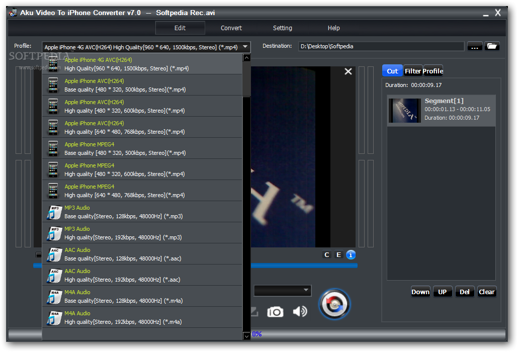
Task: Click MP3 Audio High quality 192kbps icon
Action: pos(54,233)
